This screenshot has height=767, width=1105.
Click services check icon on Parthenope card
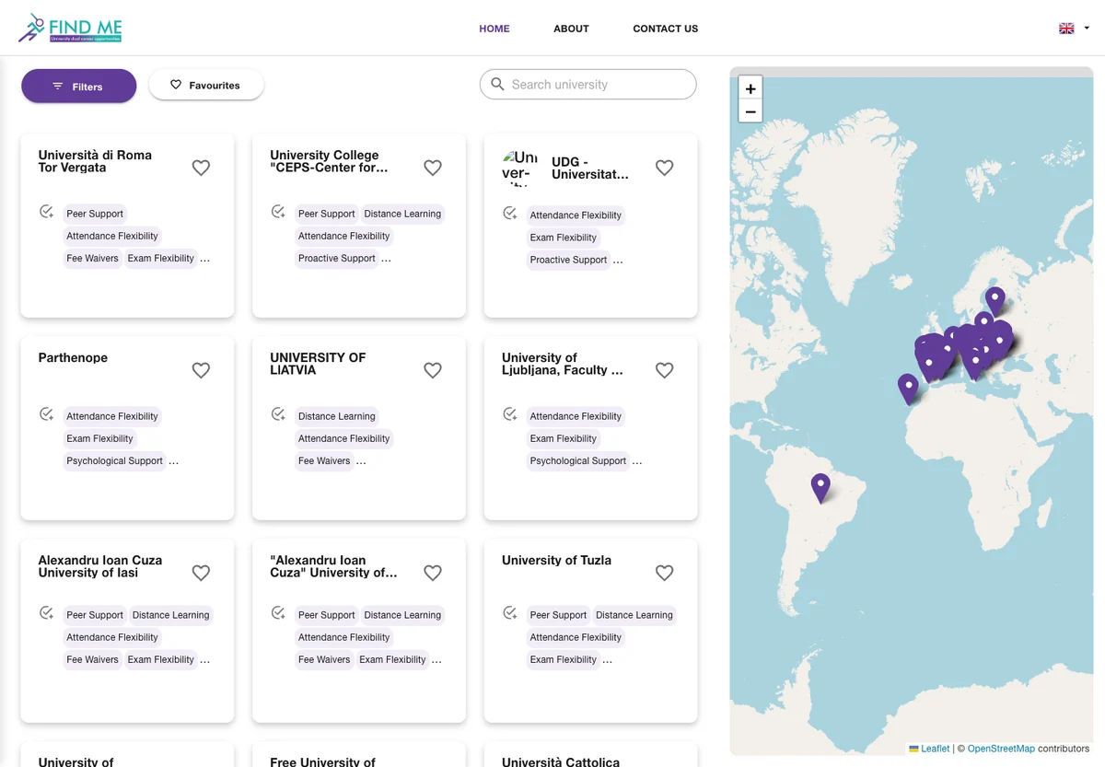coord(47,414)
